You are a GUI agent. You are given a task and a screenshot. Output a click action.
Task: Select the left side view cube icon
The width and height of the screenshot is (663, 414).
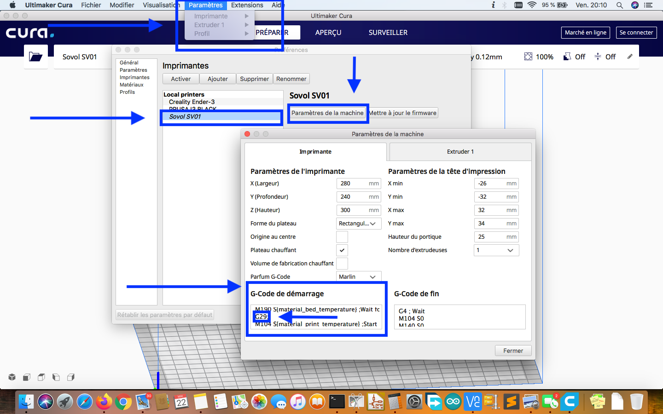[56, 377]
